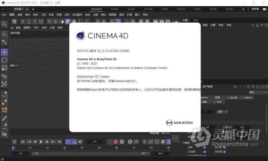Play the animation forwards
268x161 pixels.
41,142
